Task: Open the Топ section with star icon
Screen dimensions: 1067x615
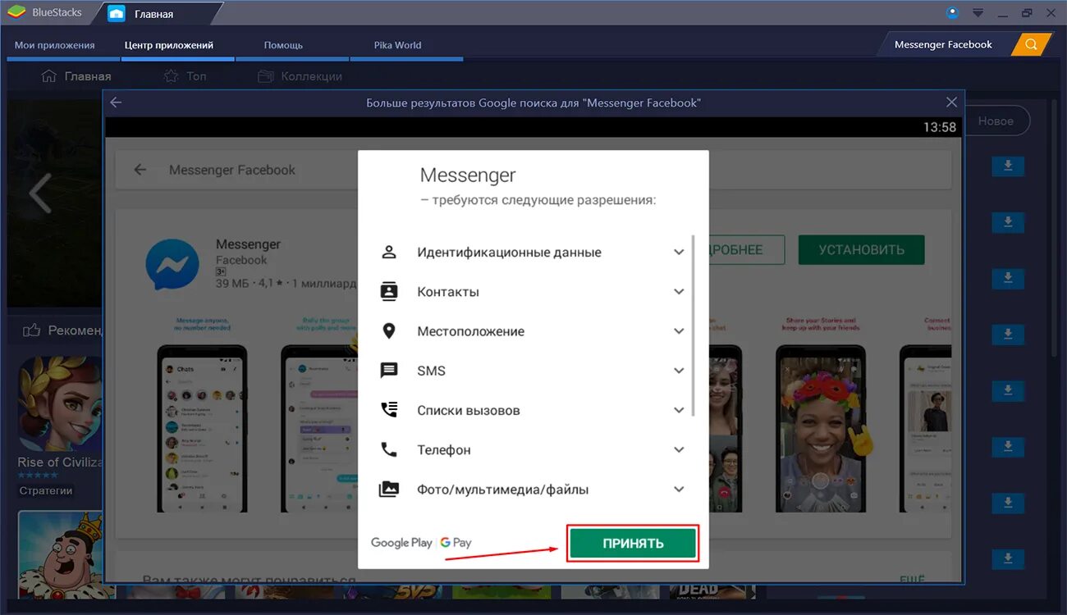Action: pyautogui.click(x=185, y=76)
